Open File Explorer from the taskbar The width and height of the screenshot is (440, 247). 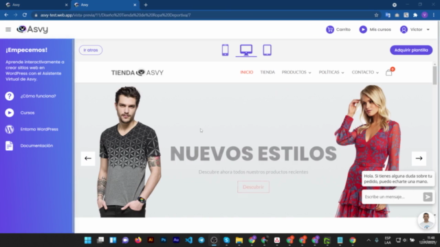239,240
